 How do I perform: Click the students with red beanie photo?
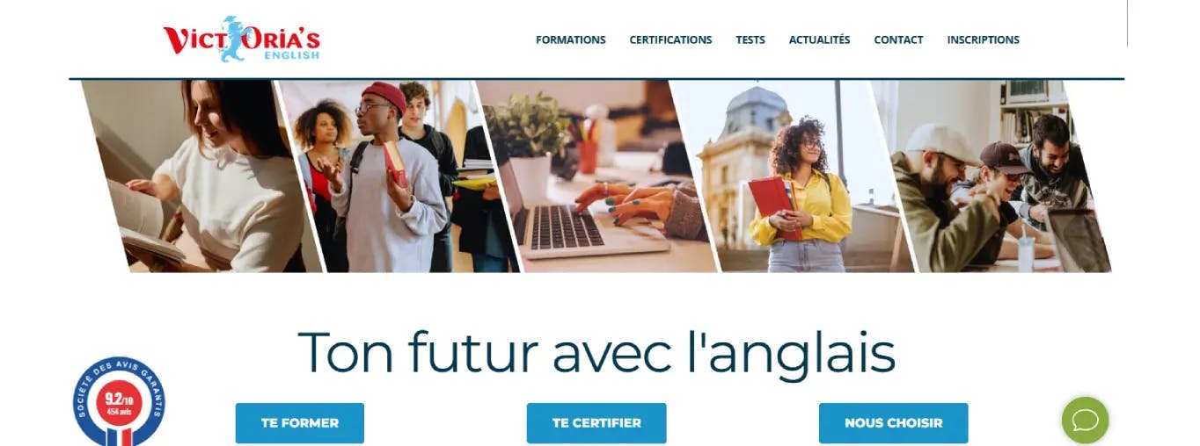click(396, 176)
